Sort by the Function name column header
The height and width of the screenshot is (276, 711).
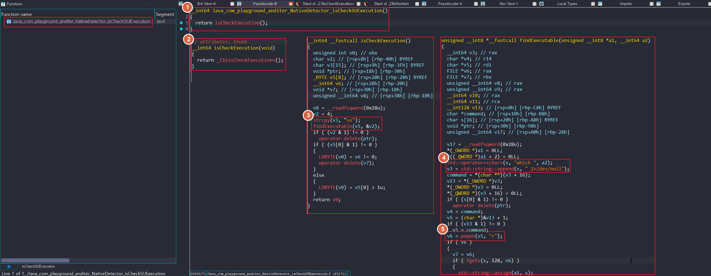[78, 14]
